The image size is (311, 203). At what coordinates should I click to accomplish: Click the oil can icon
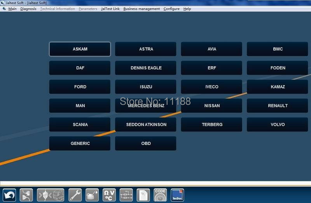click(92, 195)
